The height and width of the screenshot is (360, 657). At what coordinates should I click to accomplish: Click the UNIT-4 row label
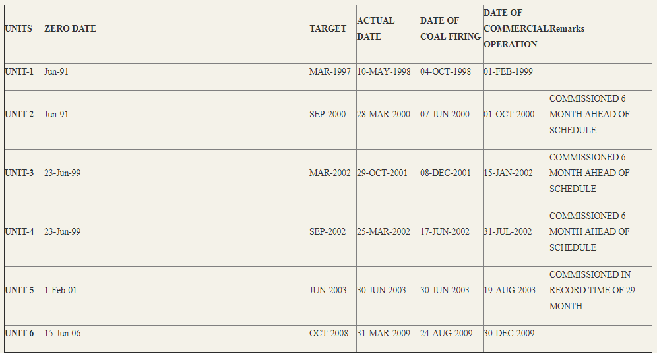click(19, 231)
